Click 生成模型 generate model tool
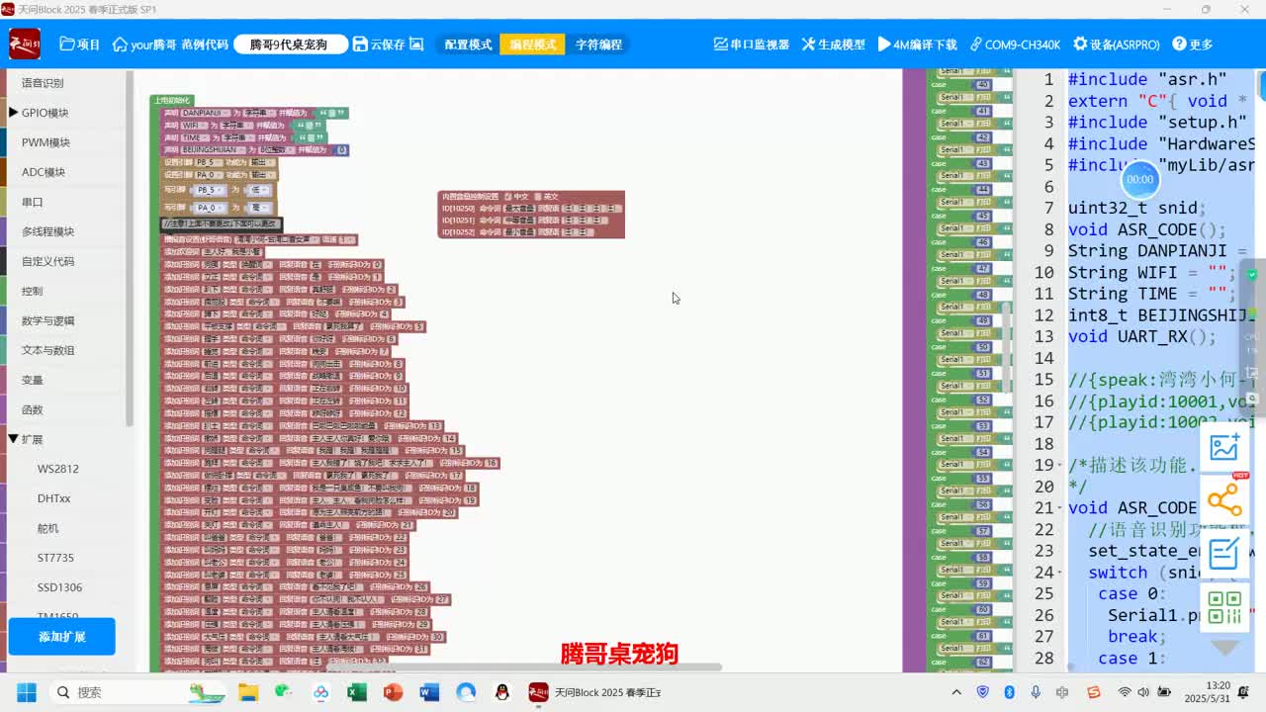 coord(834,44)
